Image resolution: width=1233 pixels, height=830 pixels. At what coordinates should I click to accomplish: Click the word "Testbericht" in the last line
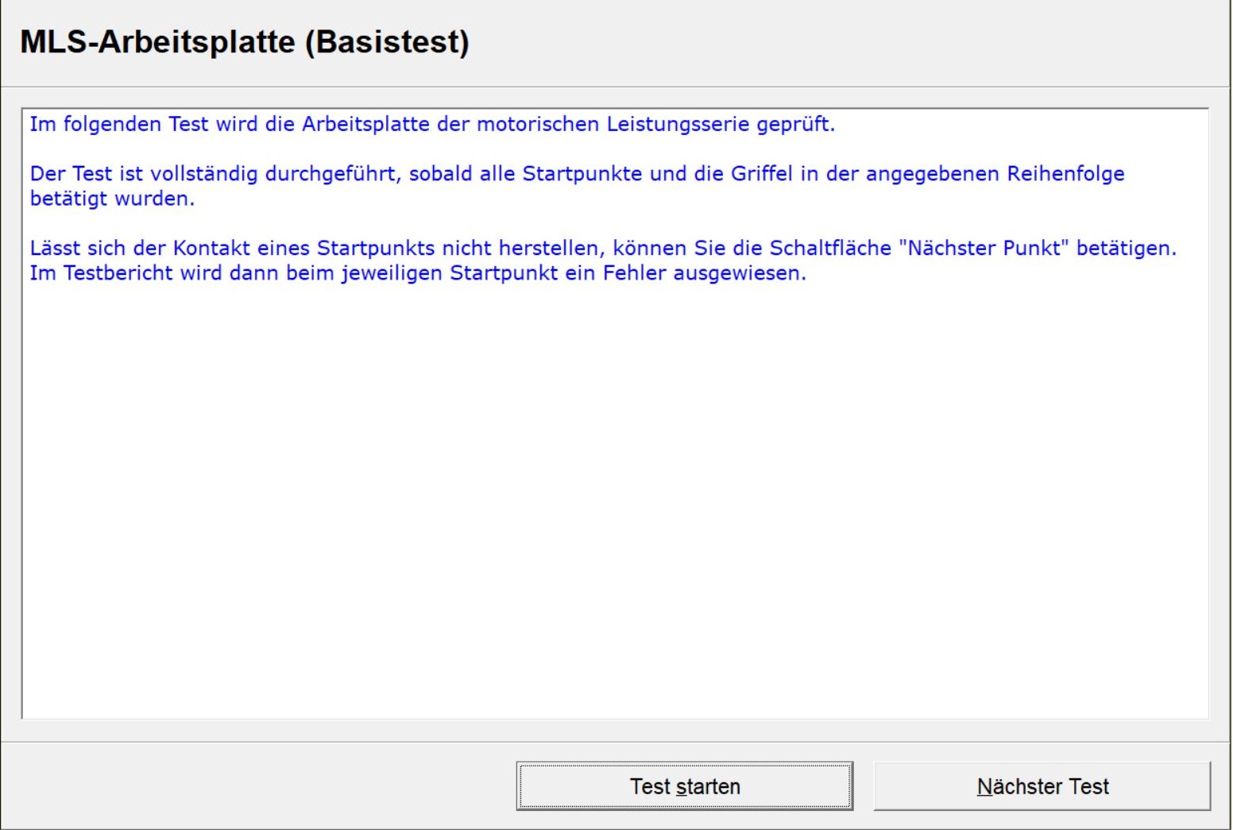(x=118, y=273)
